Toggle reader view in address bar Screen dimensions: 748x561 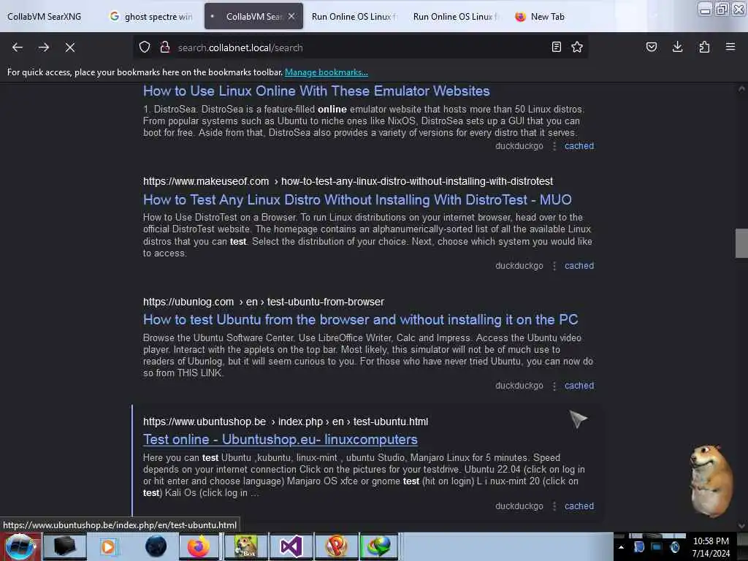[556, 47]
